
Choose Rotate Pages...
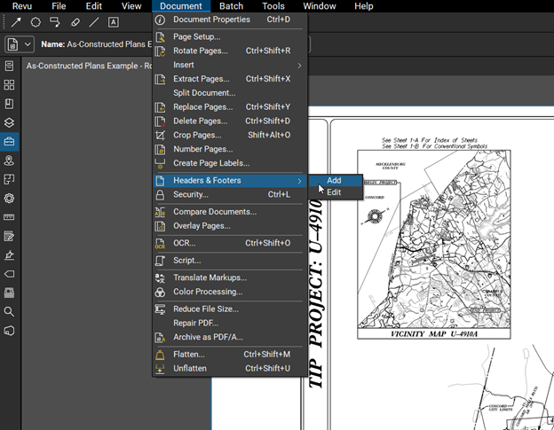(x=229, y=51)
